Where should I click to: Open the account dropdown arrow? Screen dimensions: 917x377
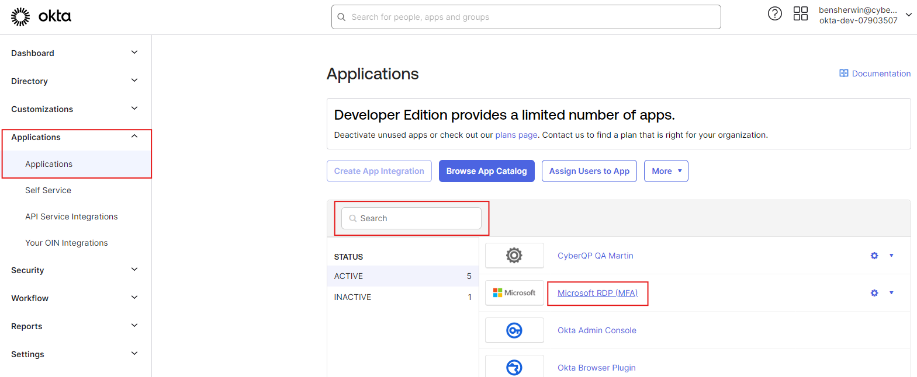(909, 15)
